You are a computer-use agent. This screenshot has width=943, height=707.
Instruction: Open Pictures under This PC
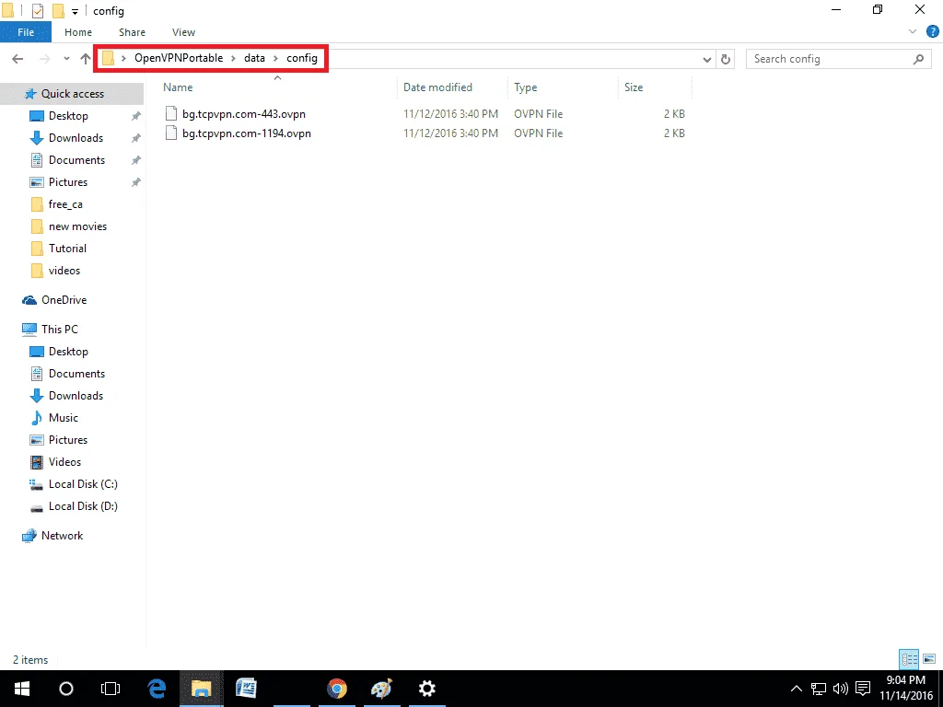(68, 440)
